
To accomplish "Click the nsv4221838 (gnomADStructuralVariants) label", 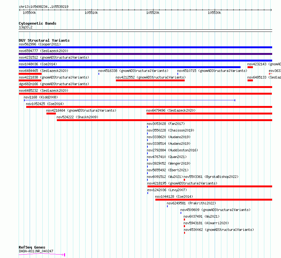I will click(x=54, y=77).
